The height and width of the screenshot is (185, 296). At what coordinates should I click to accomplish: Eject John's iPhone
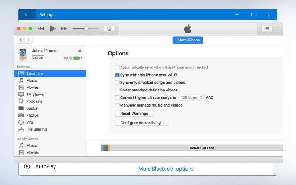pos(80,50)
